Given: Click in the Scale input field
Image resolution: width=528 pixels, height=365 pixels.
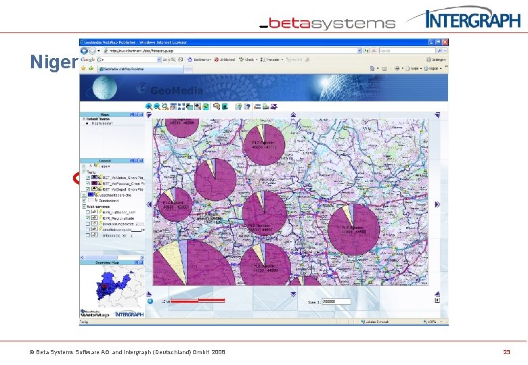Looking at the screenshot, I should click(x=336, y=301).
